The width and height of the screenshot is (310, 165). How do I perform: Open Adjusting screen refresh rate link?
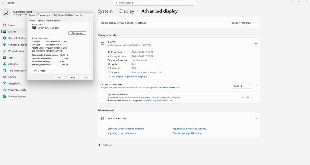122,133
